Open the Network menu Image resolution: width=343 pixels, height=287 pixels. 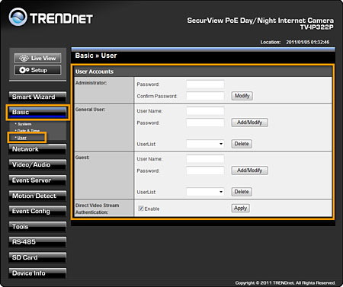37,149
